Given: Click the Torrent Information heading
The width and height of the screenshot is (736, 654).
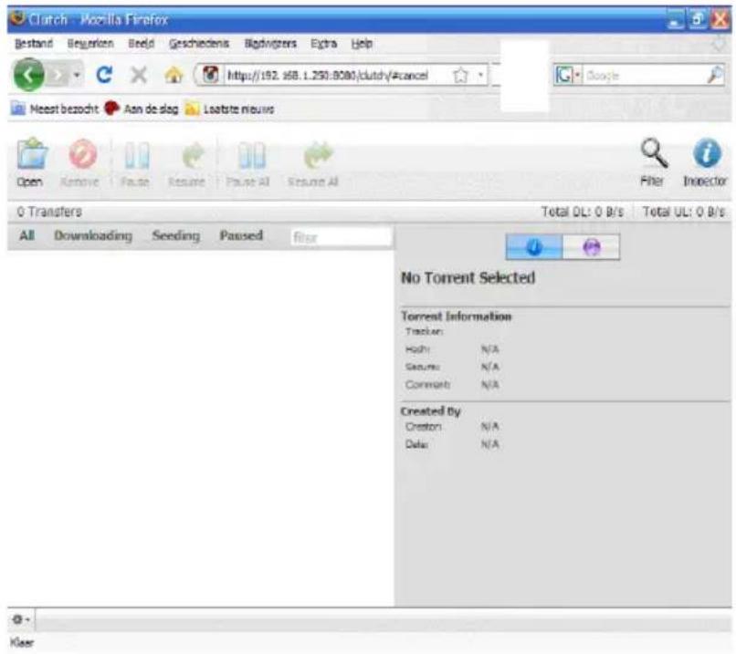Looking at the screenshot, I should (x=456, y=317).
